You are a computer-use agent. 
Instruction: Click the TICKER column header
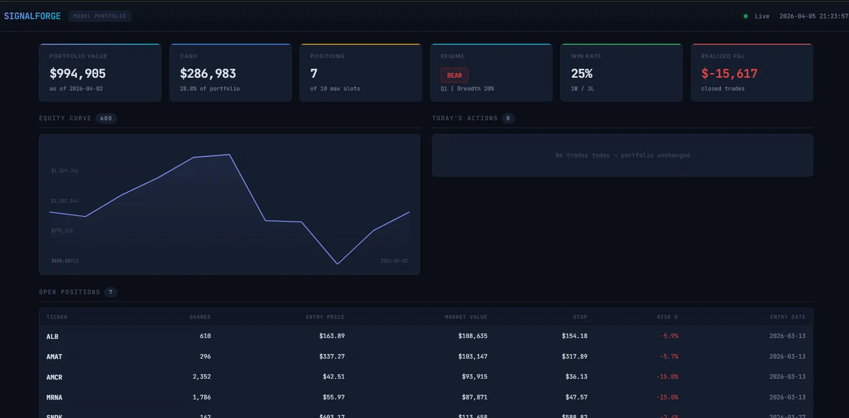coord(57,317)
